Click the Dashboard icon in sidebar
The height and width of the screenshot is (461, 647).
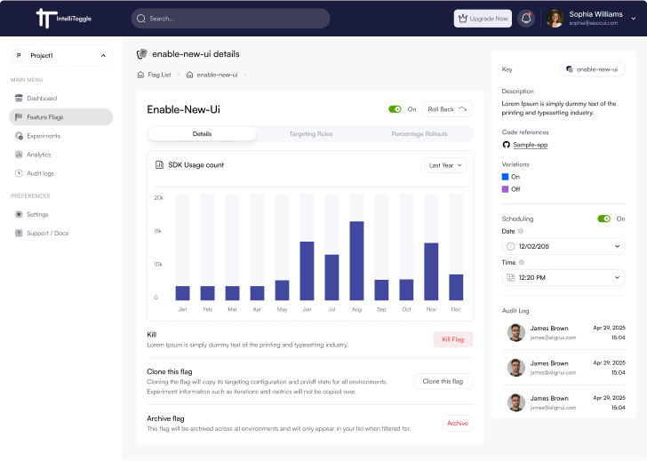tap(19, 99)
